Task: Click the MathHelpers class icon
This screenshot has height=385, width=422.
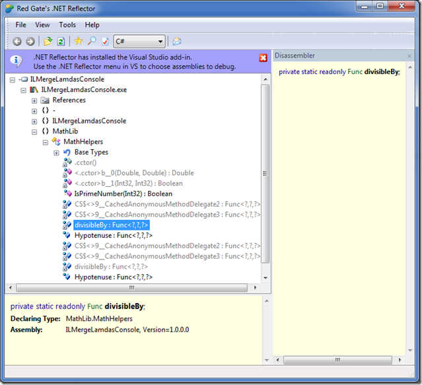Action: coord(56,141)
